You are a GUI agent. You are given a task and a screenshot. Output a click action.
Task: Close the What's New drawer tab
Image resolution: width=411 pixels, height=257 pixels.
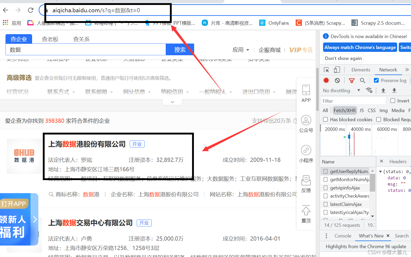(x=388, y=236)
